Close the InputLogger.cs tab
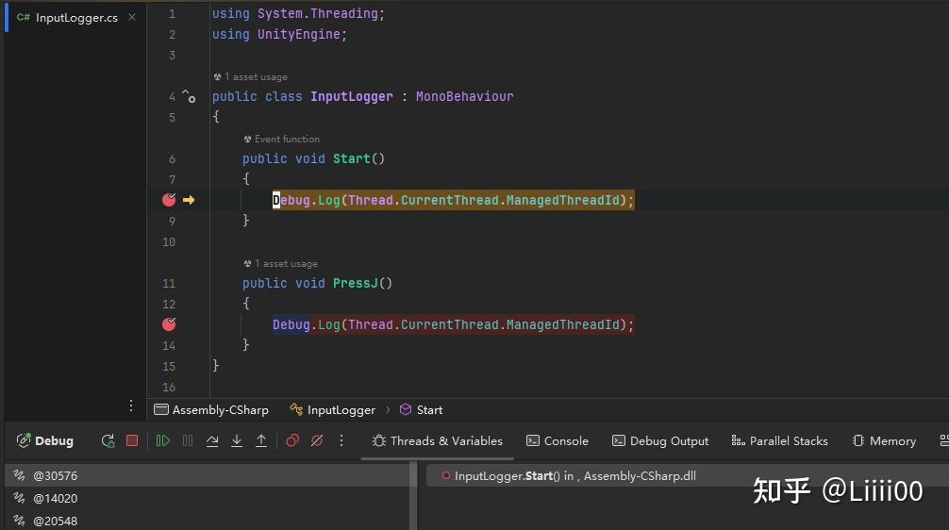The height and width of the screenshot is (530, 949). tap(132, 18)
